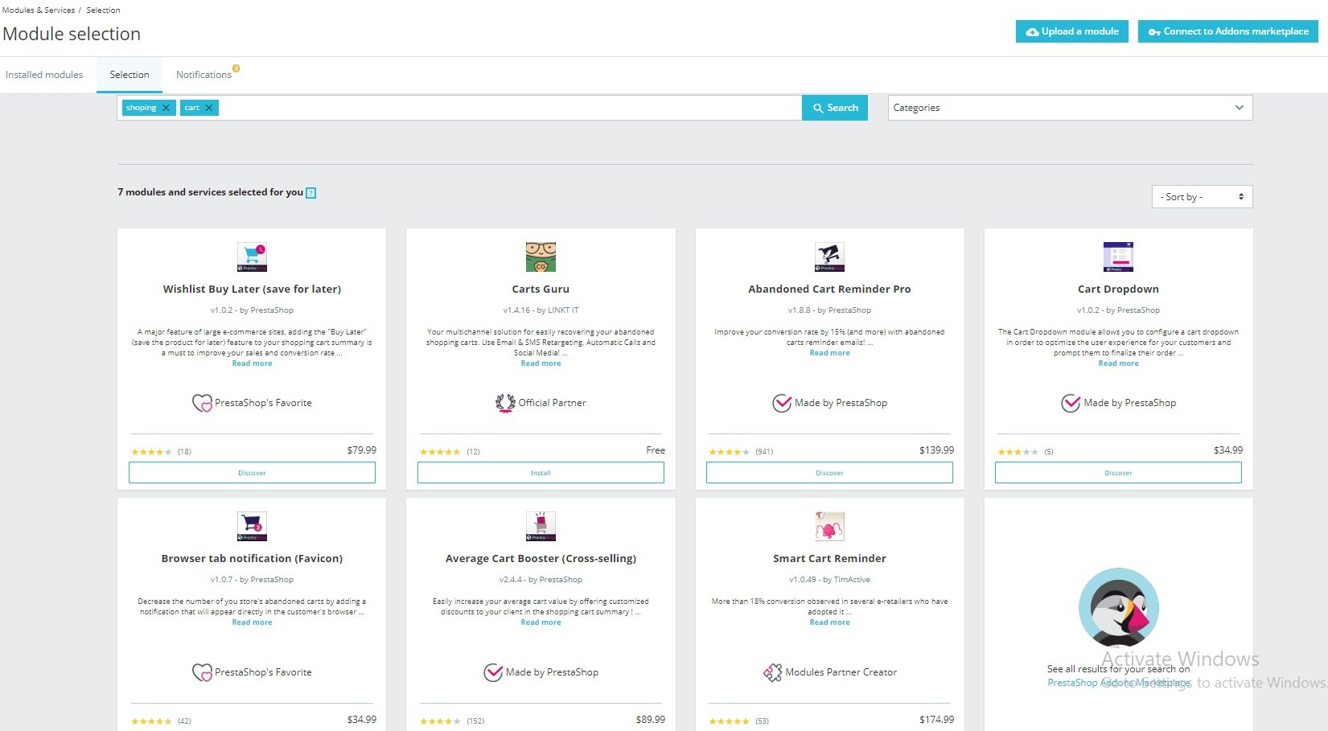Viewport: 1328px width, 731px height.
Task: Click PrestaShop's Favorite badge on Wishlist Buy Later
Action: 252,403
